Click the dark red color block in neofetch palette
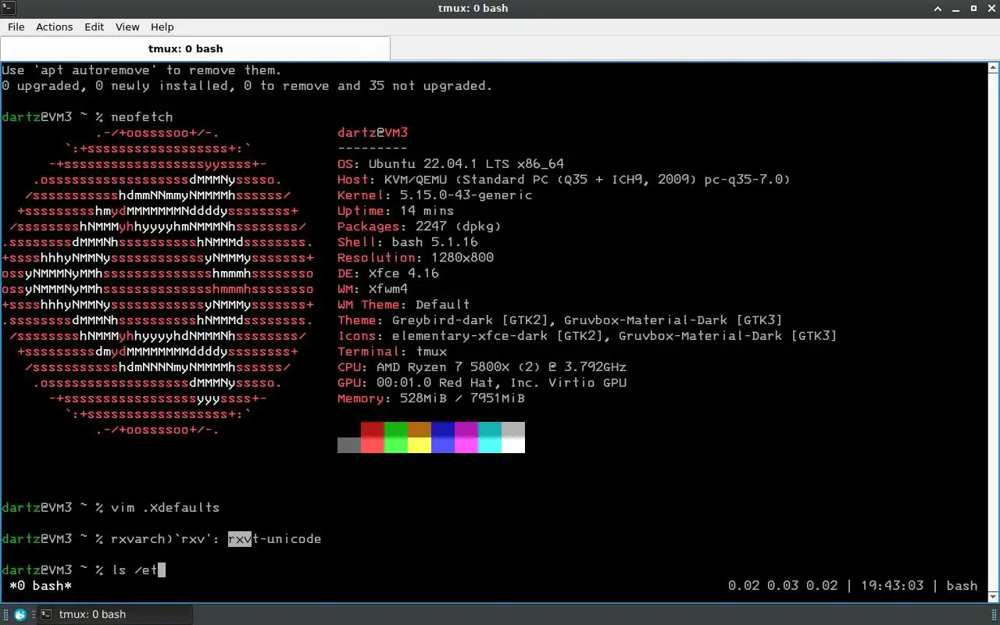Screen dimensions: 1000x625 (373, 430)
